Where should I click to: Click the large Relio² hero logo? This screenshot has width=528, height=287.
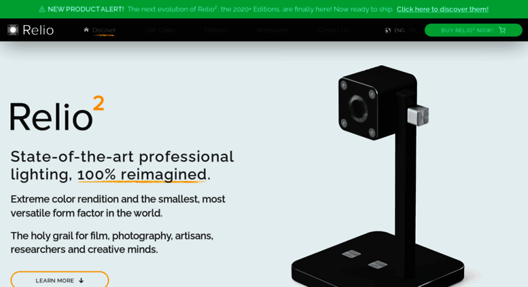pyautogui.click(x=57, y=113)
